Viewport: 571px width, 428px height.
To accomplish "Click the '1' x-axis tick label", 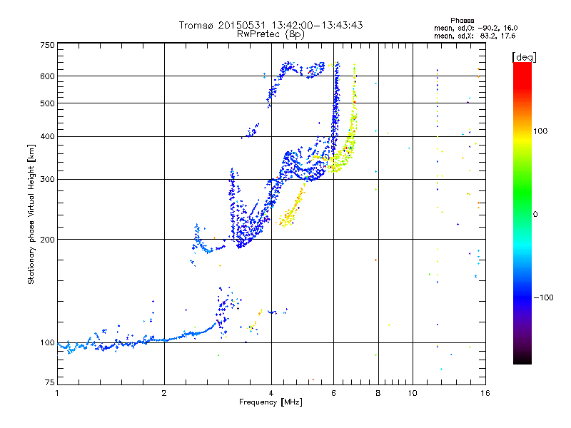I will (57, 393).
